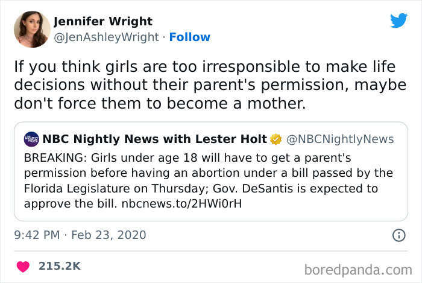Click the @NBCNightlyNews handle
The width and height of the screenshot is (422, 283).
(x=339, y=140)
